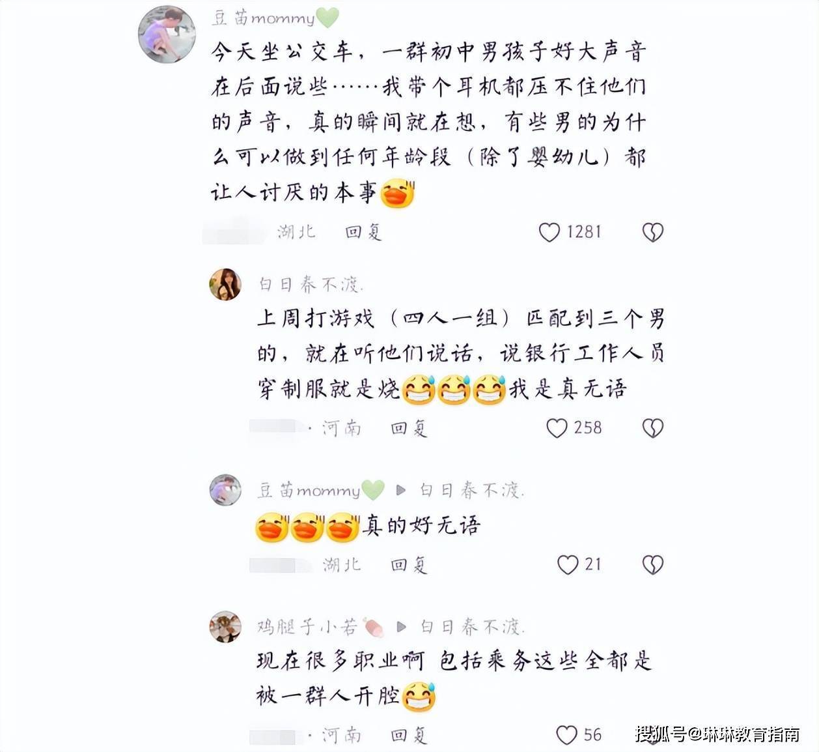Dislike 豆苗mommy's top comment with broken heart
Viewport: 819px width, 752px height.
[652, 232]
